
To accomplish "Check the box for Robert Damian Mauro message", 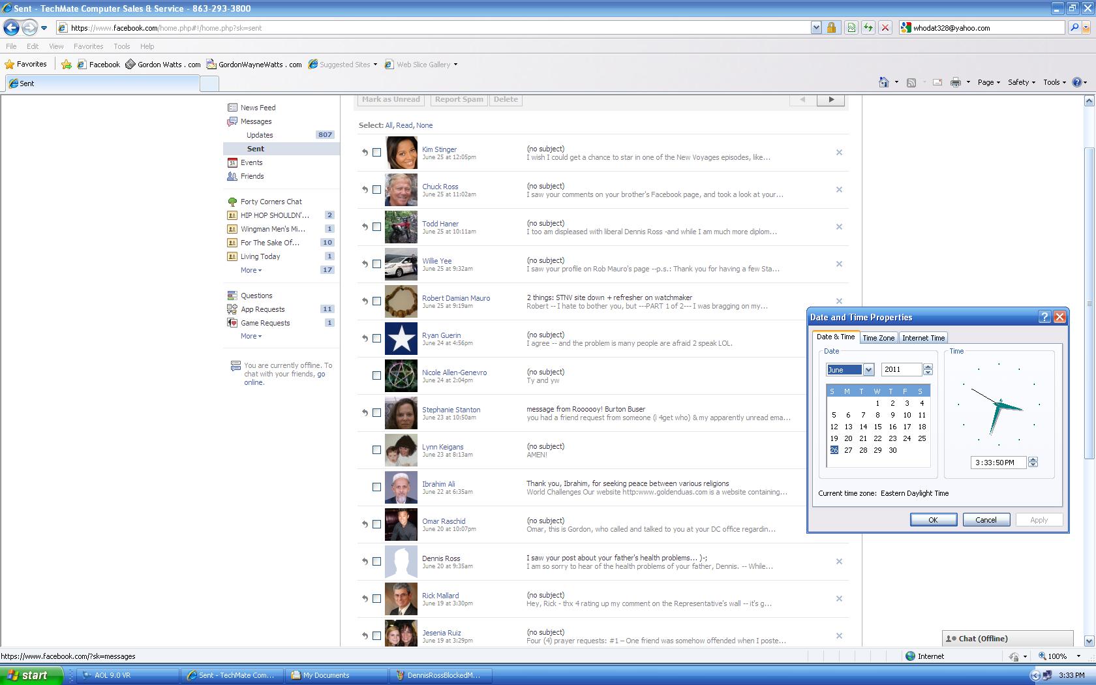I will [x=376, y=301].
